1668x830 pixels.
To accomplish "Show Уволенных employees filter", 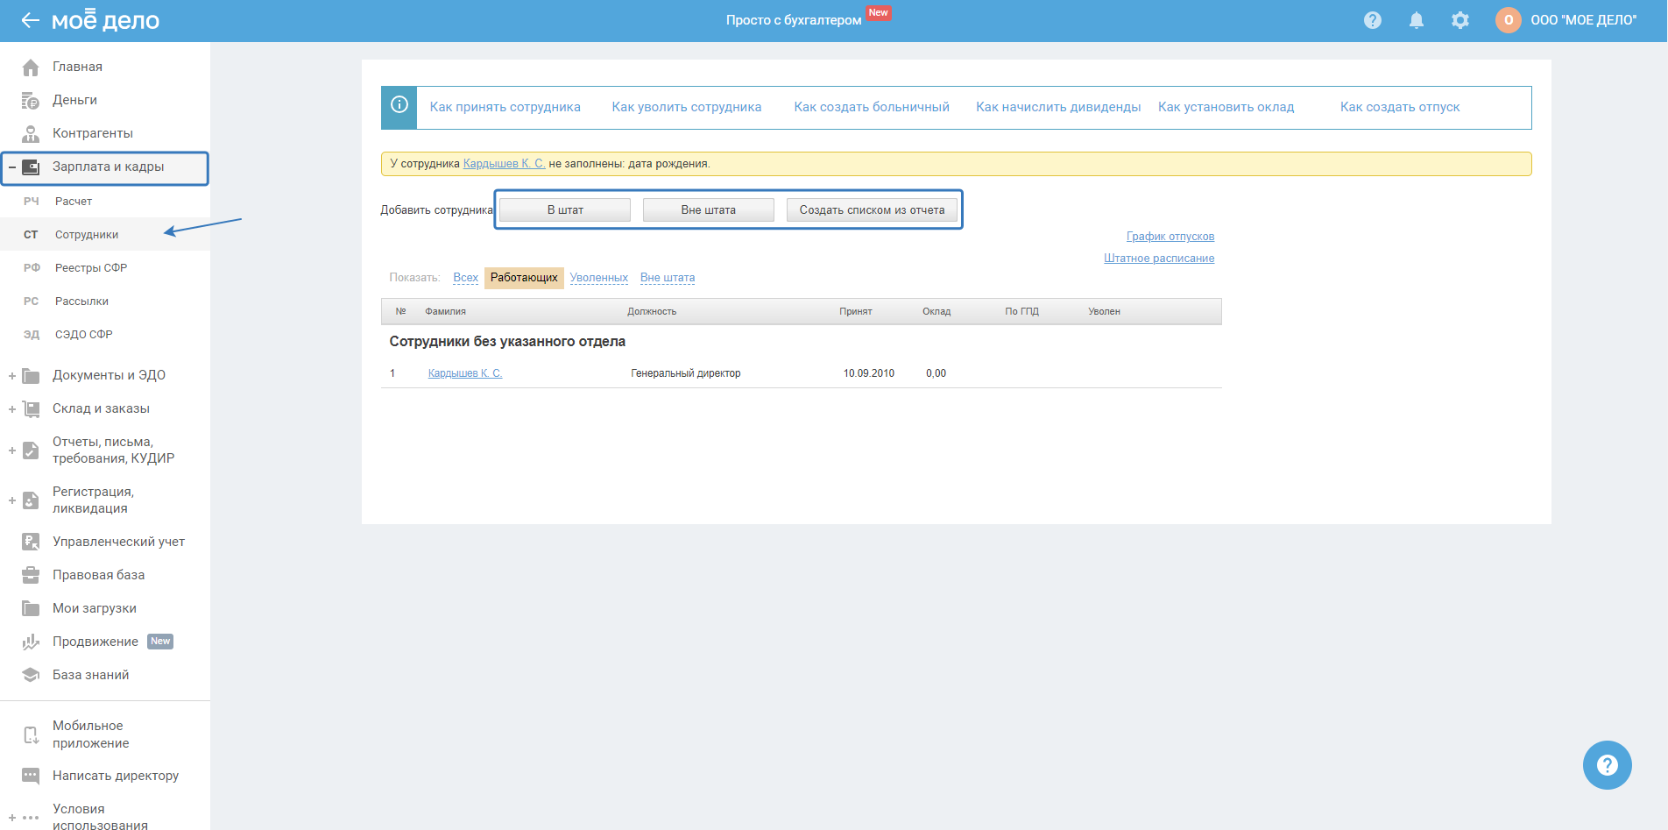I will [598, 278].
